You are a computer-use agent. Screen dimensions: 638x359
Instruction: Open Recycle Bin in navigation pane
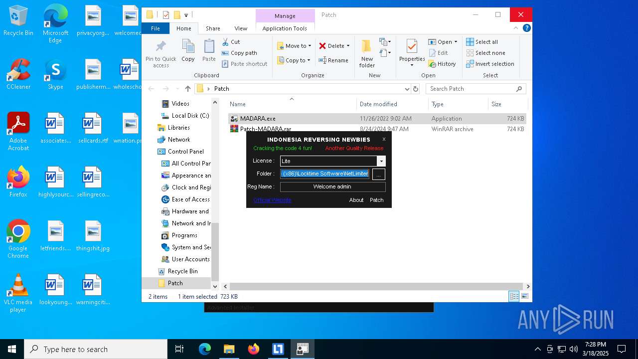(x=183, y=271)
